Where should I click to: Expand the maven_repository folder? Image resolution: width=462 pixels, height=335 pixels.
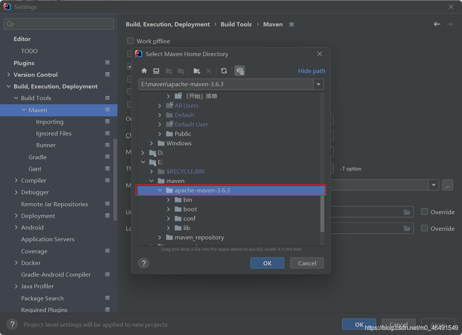(x=160, y=238)
